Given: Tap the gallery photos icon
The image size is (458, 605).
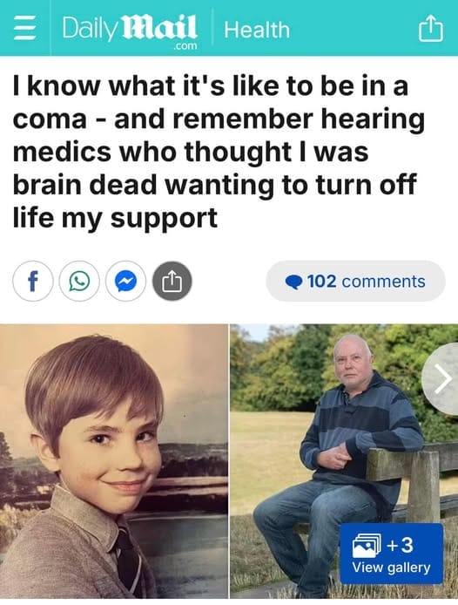Looking at the screenshot, I should (x=367, y=545).
